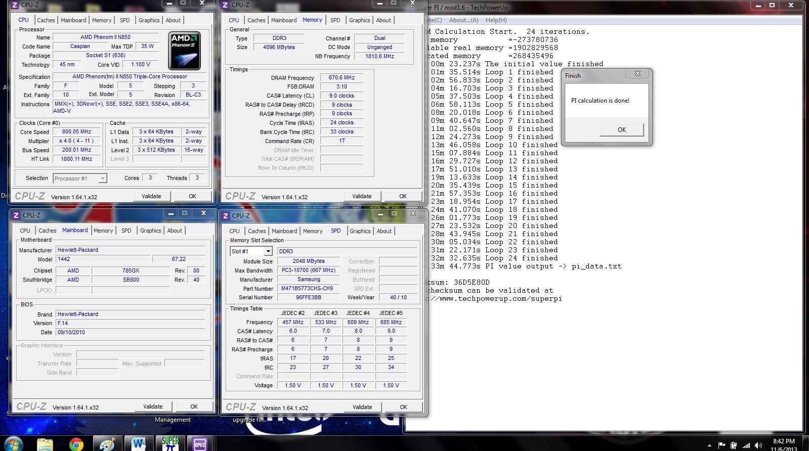
Task: Open the SPD tab in the top-left CPU-Z window
Action: [124, 20]
